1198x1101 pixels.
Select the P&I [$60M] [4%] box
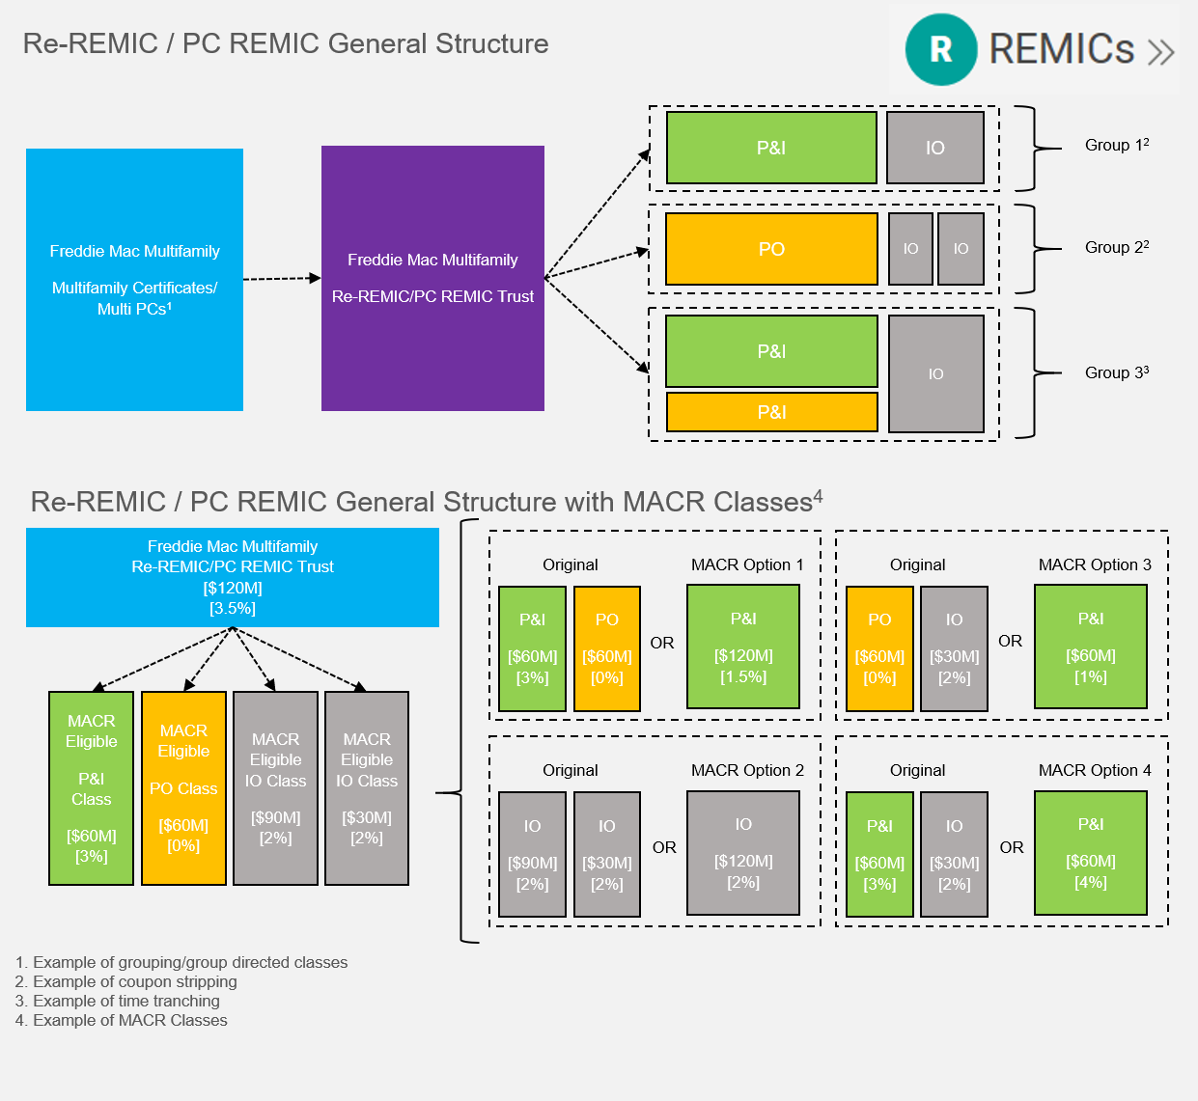click(x=1091, y=853)
